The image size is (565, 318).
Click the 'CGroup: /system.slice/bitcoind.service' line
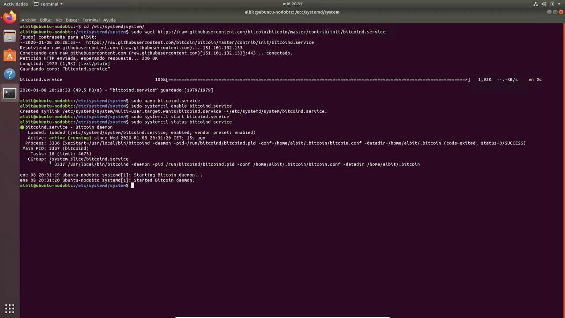(x=78, y=159)
